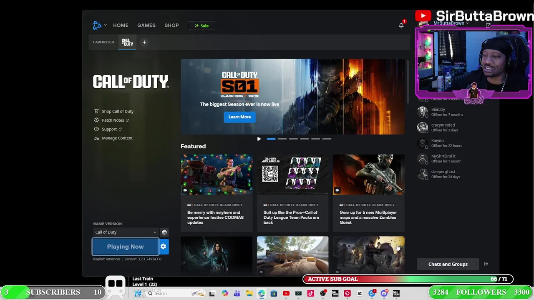Play the banner carousel slideshow

coord(259,139)
